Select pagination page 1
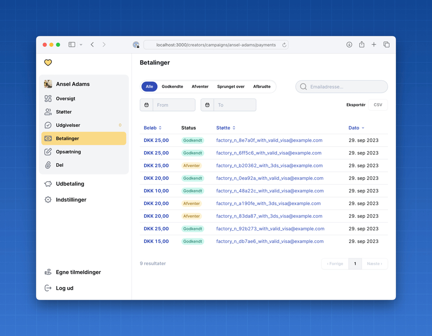This screenshot has height=336, width=432. (x=355, y=264)
